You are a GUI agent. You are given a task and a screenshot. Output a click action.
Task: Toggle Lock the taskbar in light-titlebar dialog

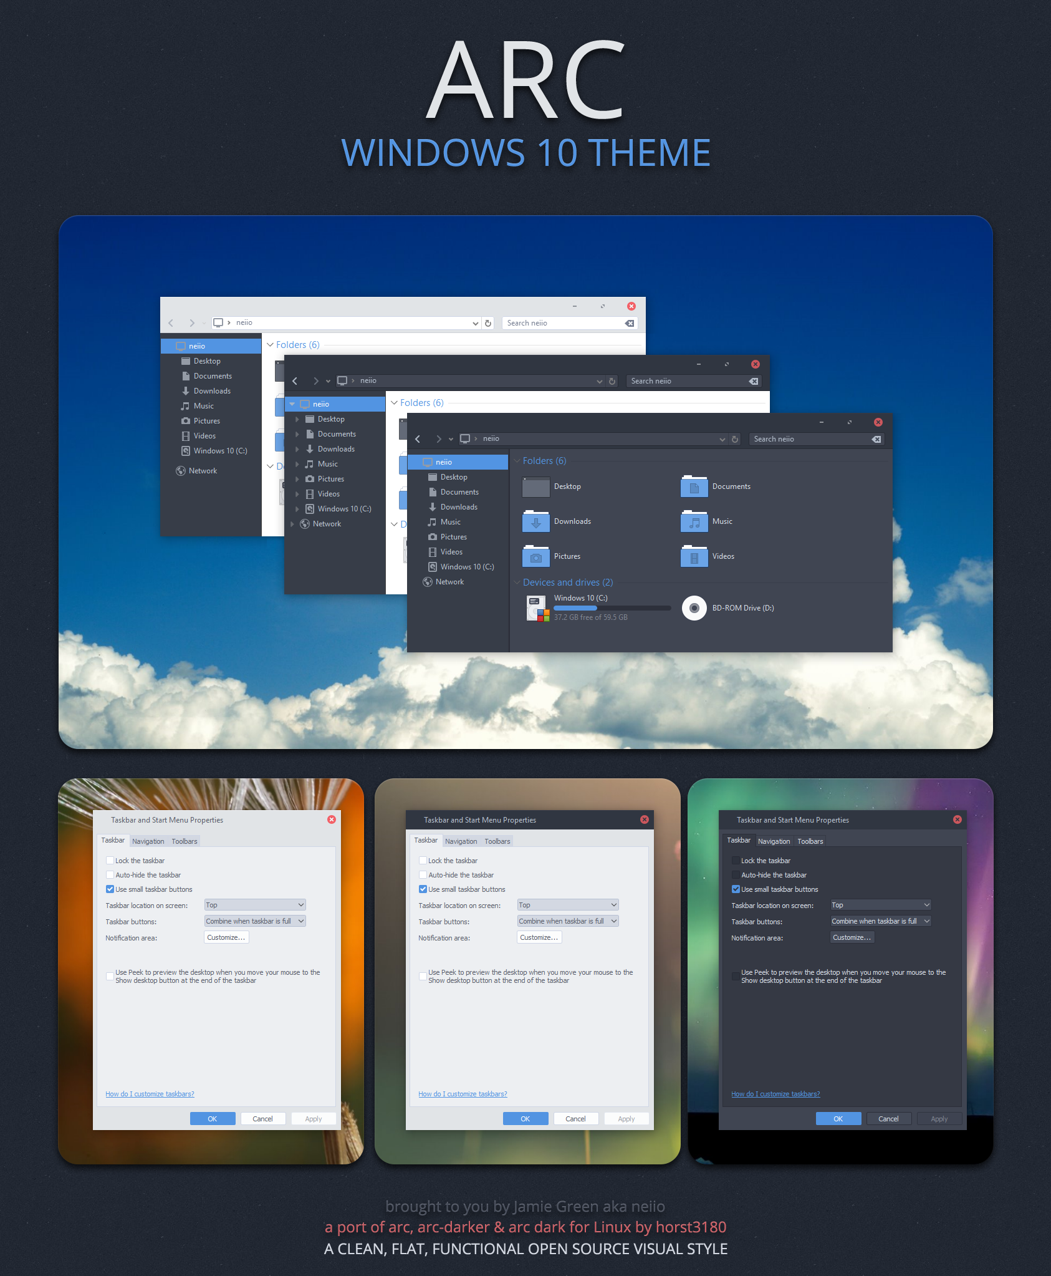[110, 861]
